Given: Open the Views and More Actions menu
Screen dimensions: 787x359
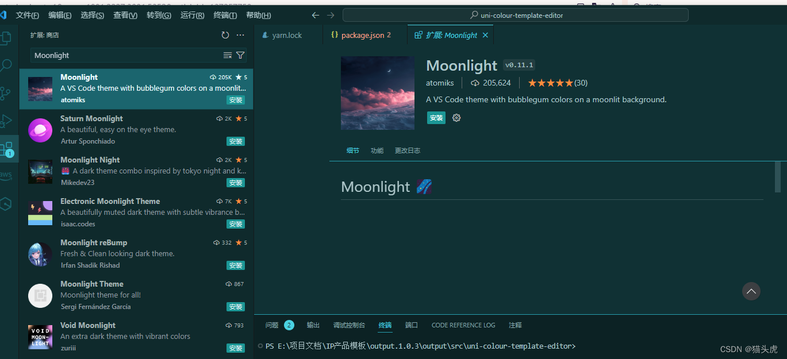Looking at the screenshot, I should 240,34.
